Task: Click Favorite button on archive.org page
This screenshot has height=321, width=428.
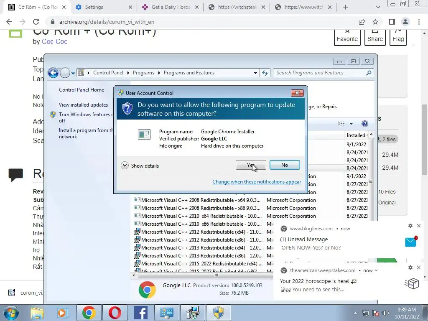Action: (347, 37)
